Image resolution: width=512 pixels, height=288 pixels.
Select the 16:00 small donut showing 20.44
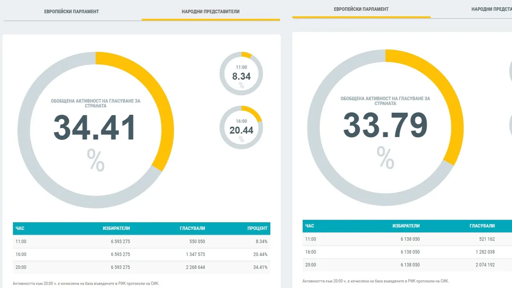[241, 127]
